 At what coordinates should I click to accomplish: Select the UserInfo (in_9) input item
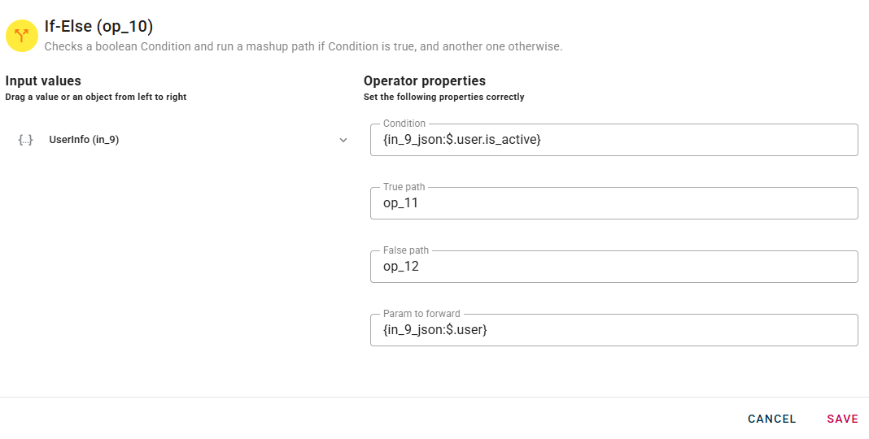[84, 140]
